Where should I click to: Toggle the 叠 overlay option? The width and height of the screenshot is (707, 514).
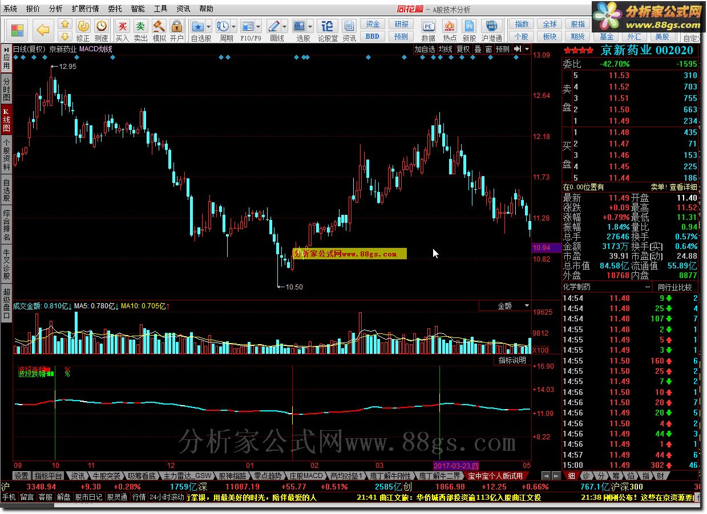pos(478,49)
